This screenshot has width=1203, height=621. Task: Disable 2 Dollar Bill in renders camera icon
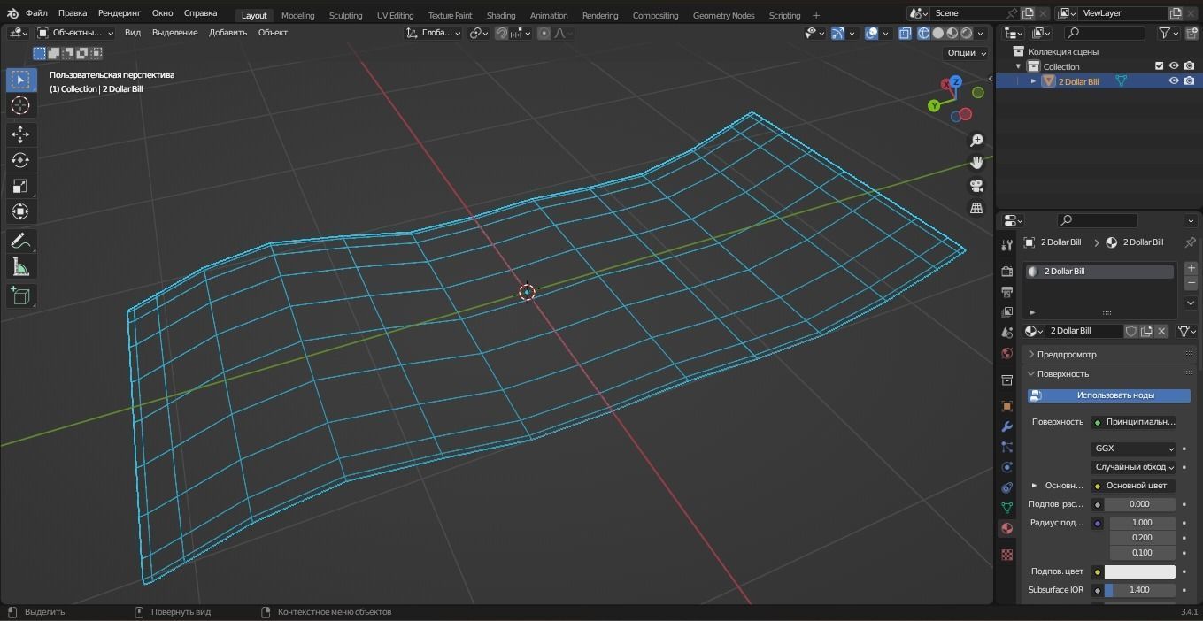[1189, 81]
